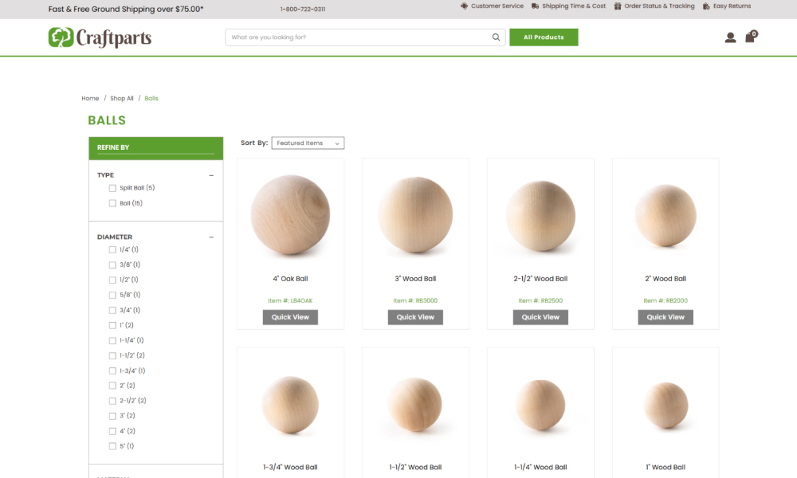Open the 3" Wood Ball product link
Viewport: 797px width, 478px height.
(415, 279)
